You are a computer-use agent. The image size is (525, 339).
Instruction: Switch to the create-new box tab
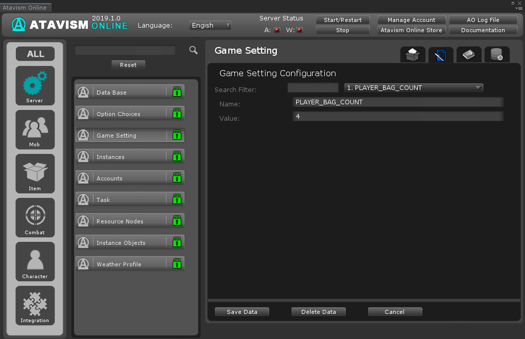tap(412, 55)
